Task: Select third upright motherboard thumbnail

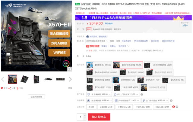Action: [x=36, y=79]
